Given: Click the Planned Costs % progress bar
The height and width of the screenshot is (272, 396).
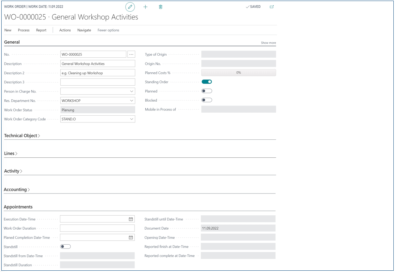Looking at the screenshot, I should point(239,73).
